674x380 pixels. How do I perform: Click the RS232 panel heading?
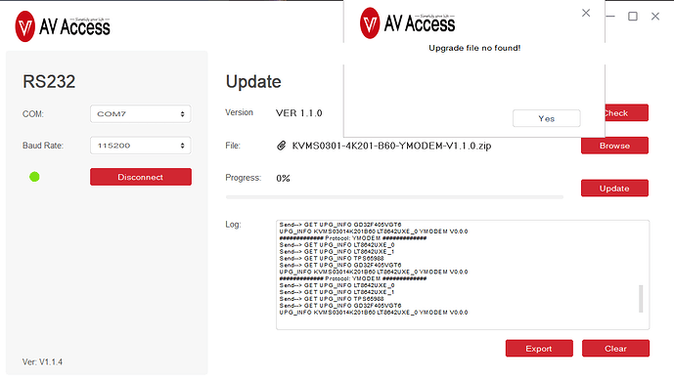[x=49, y=82]
